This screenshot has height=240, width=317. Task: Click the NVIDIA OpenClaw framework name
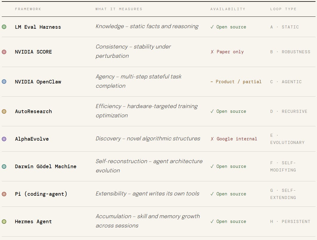point(38,82)
